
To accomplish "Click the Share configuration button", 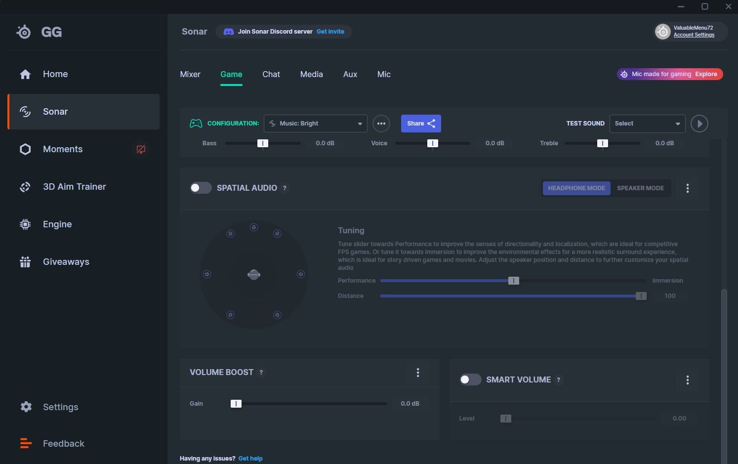I will (421, 124).
